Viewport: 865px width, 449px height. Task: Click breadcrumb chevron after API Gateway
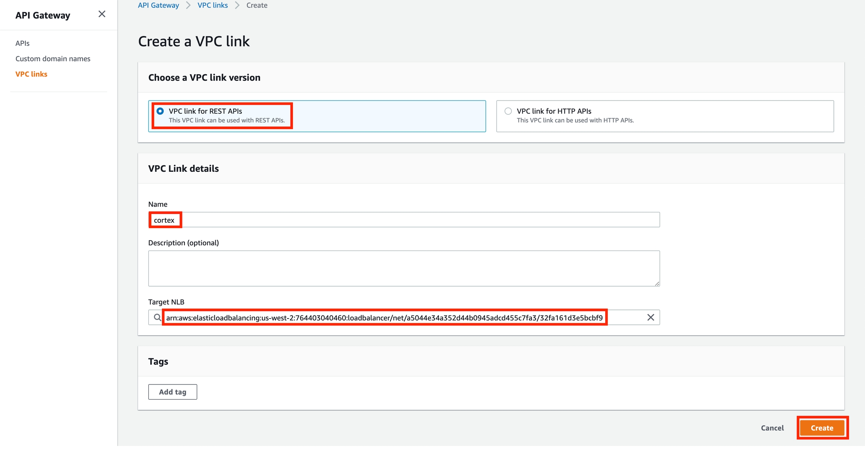[188, 5]
